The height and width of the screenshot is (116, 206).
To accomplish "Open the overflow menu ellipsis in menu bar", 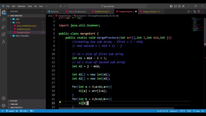I will point(47,6).
